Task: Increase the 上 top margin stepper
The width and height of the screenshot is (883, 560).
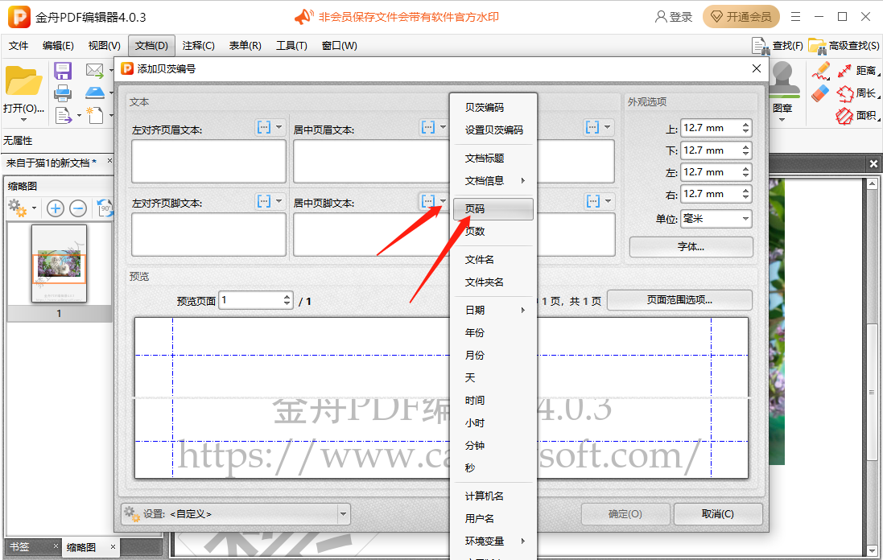Action: [745, 125]
